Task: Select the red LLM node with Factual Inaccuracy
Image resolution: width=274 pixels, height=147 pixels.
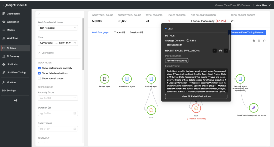Action: pos(196,108)
